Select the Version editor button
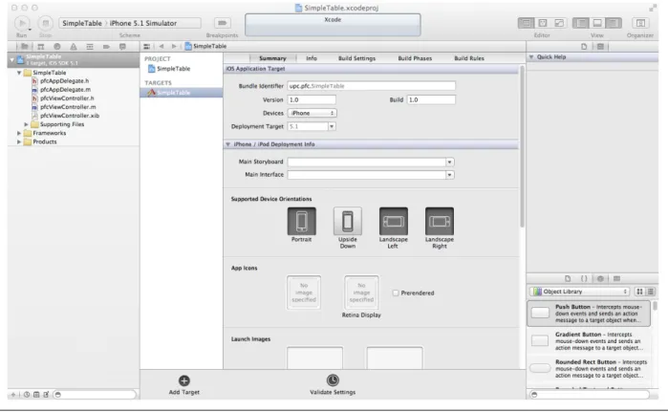 [x=559, y=23]
